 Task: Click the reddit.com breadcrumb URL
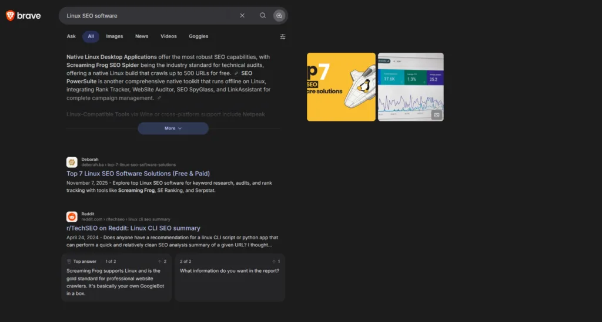(126, 219)
